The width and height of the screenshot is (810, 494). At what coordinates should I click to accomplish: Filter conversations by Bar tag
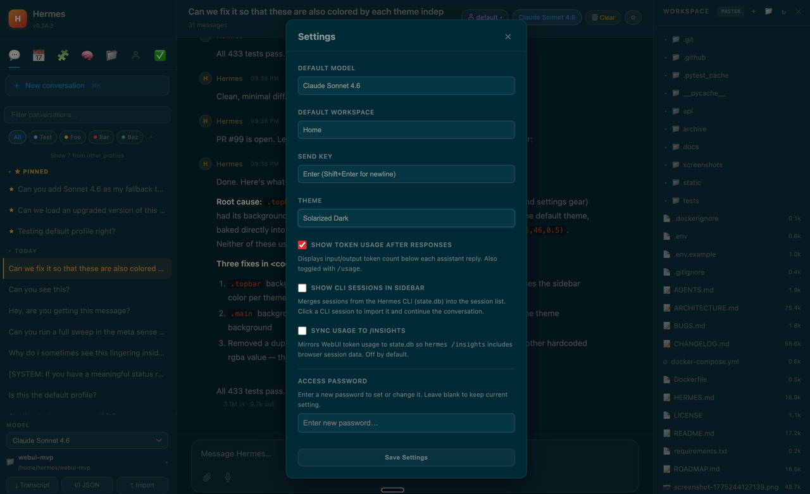click(102, 137)
